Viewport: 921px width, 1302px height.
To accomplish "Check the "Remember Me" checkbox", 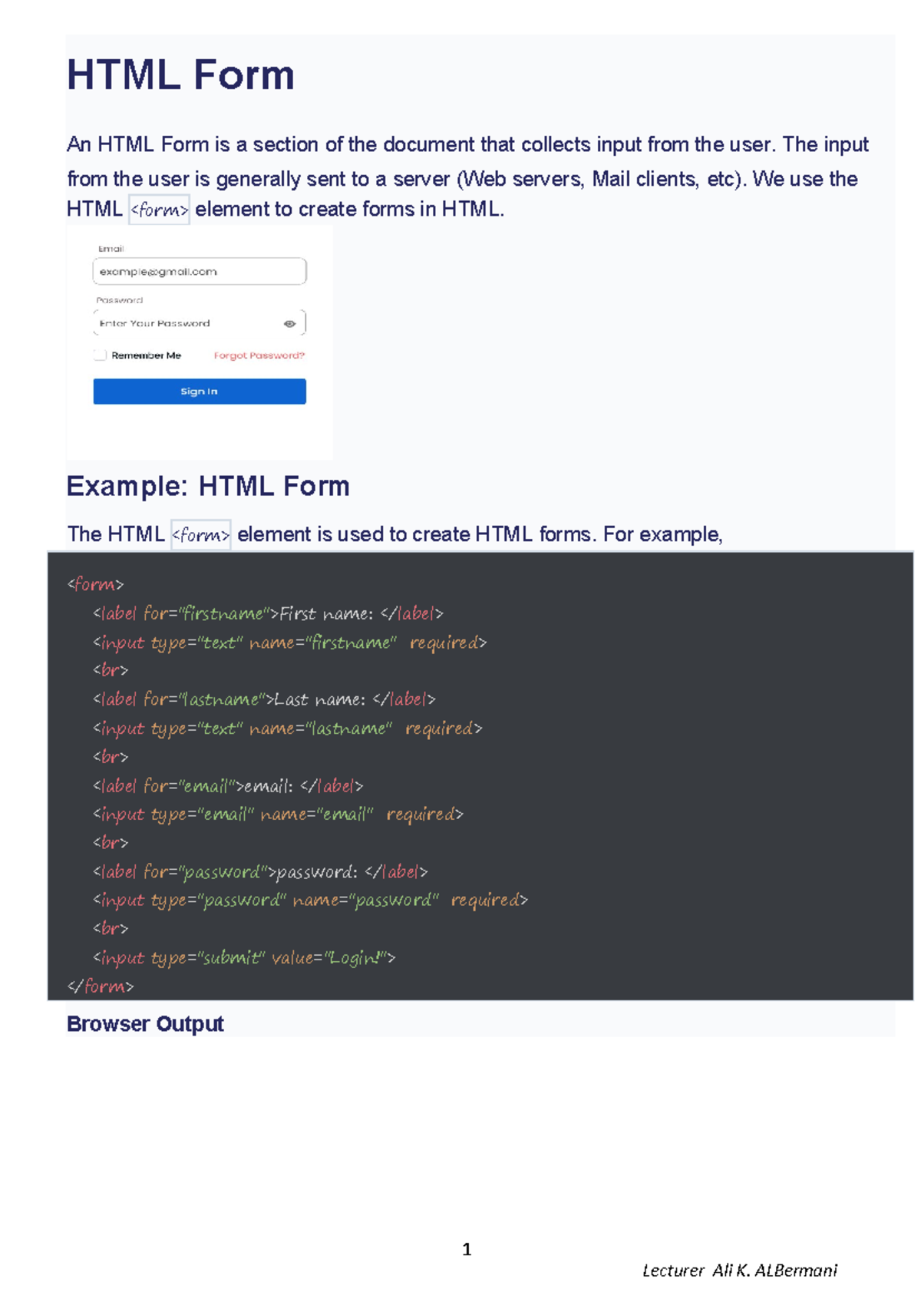I will 100,355.
